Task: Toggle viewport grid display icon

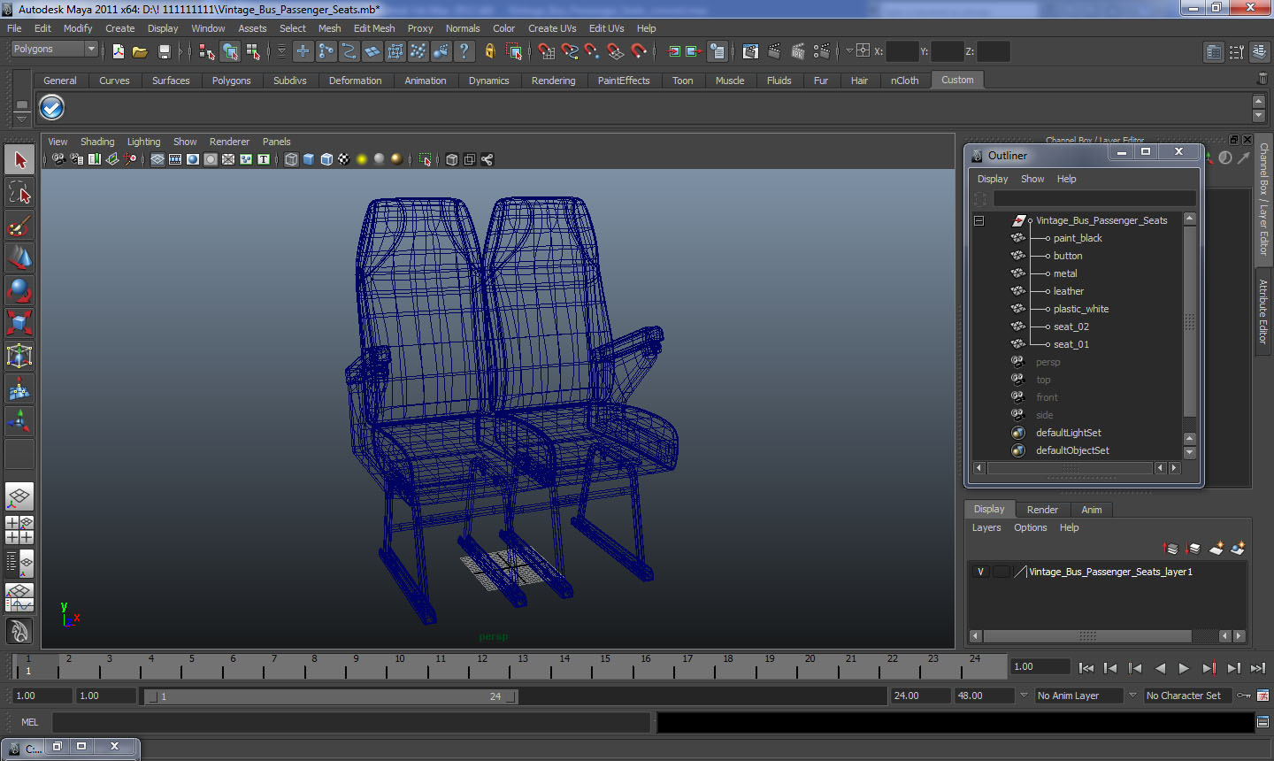Action: [x=157, y=159]
